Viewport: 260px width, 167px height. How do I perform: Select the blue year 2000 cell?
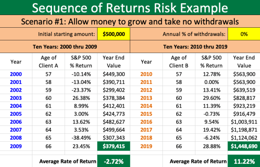tap(16, 75)
